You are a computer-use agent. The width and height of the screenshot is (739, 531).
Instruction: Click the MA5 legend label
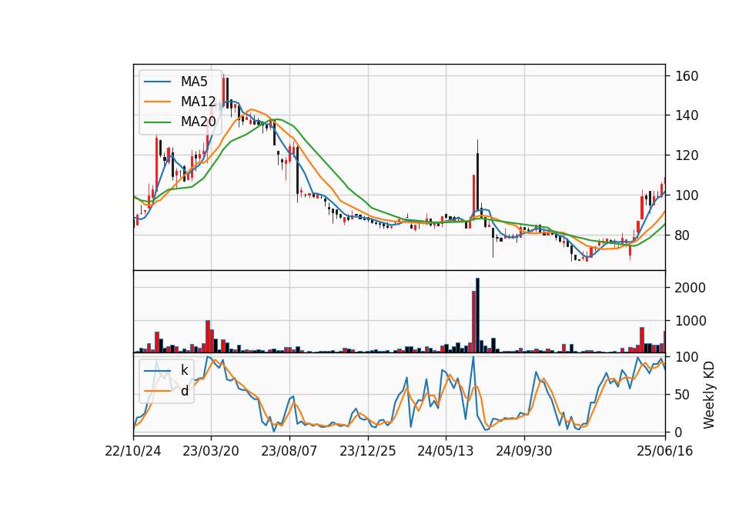click(x=194, y=82)
